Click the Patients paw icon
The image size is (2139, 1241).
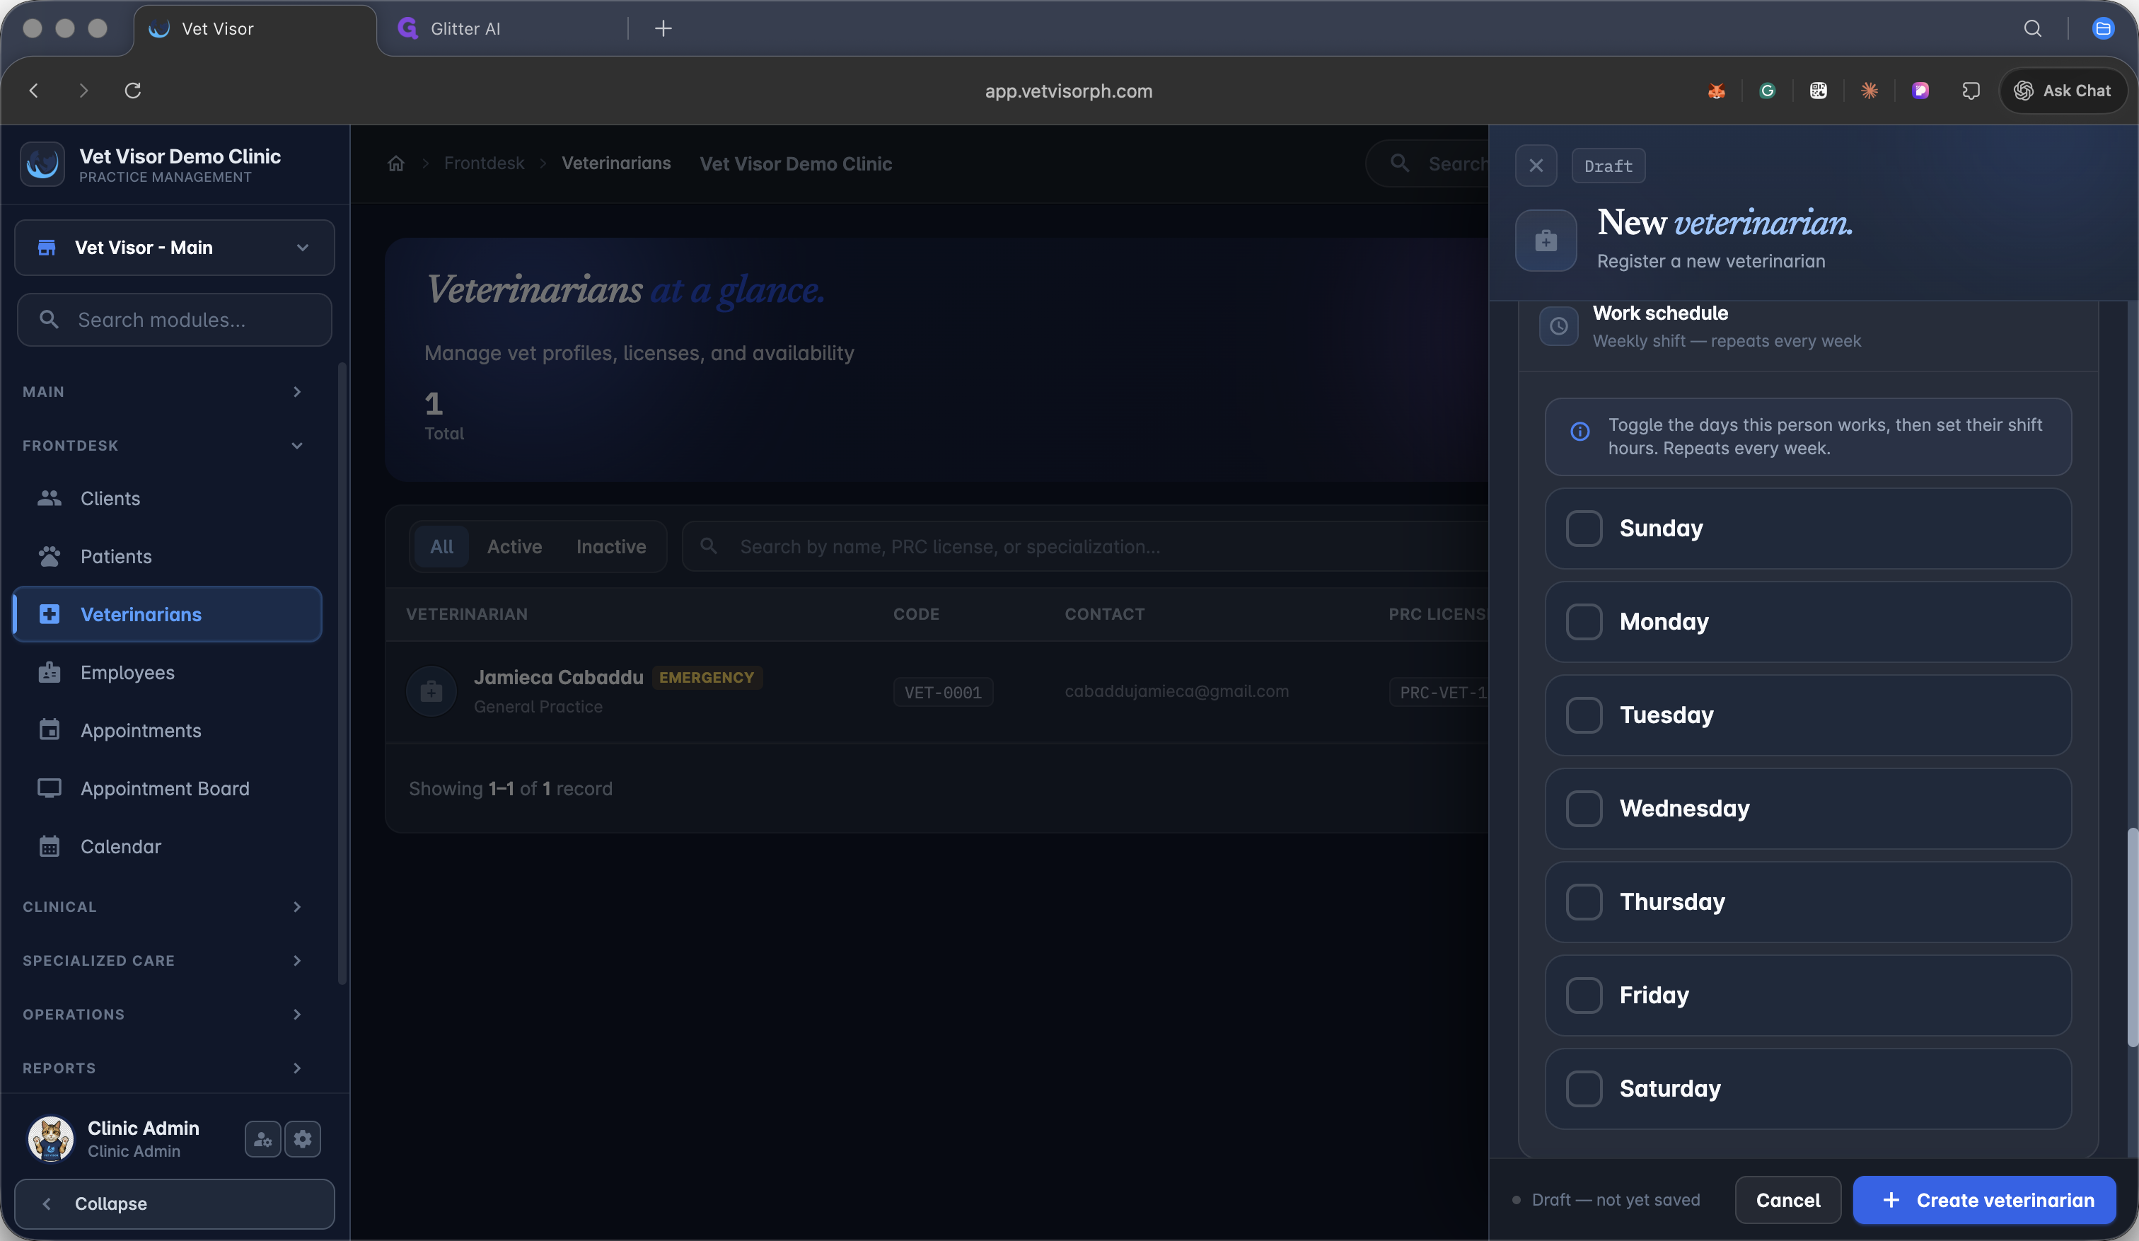pyautogui.click(x=50, y=556)
